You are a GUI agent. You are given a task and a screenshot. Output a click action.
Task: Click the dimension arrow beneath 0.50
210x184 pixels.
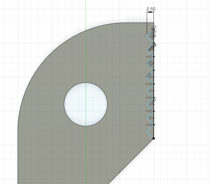[150, 12]
